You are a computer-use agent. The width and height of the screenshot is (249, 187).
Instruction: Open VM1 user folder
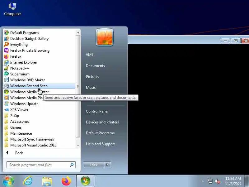point(89,55)
